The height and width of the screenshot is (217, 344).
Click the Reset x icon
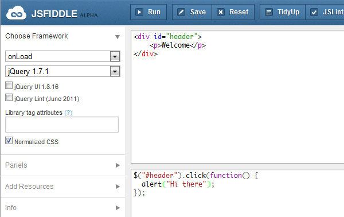coord(221,12)
